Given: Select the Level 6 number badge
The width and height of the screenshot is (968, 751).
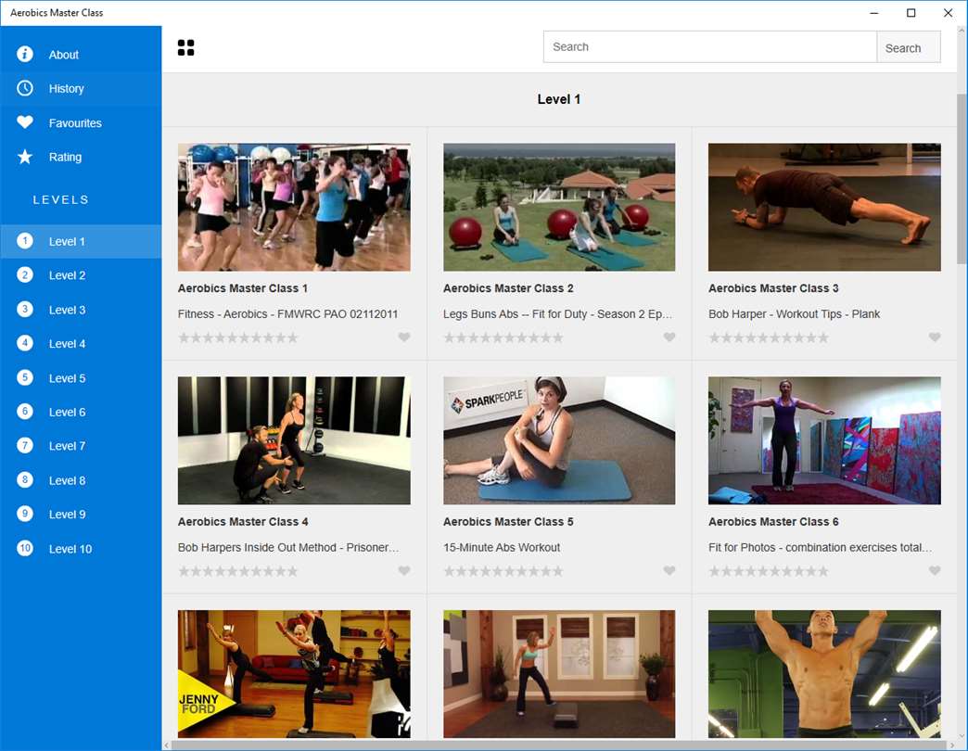Looking at the screenshot, I should (25, 411).
